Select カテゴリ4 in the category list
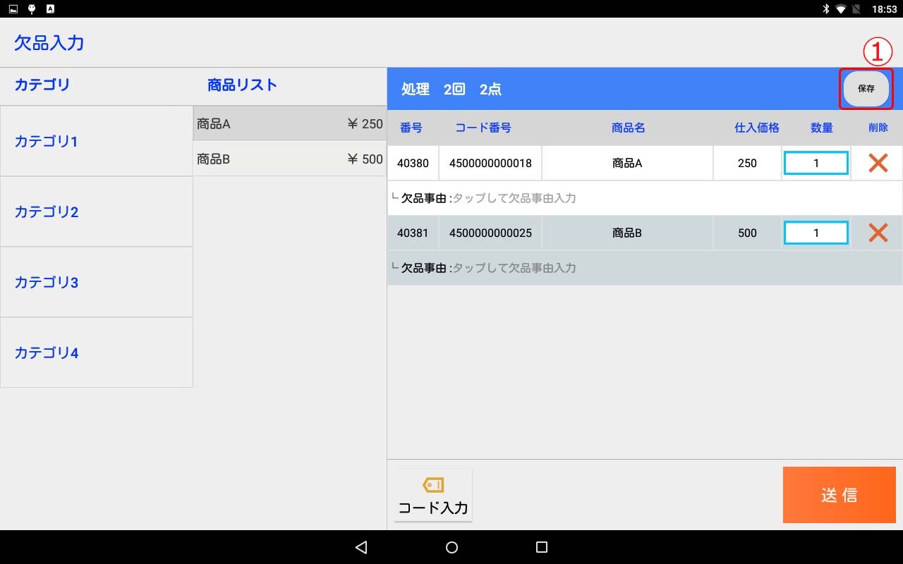This screenshot has width=903, height=564. tap(97, 352)
